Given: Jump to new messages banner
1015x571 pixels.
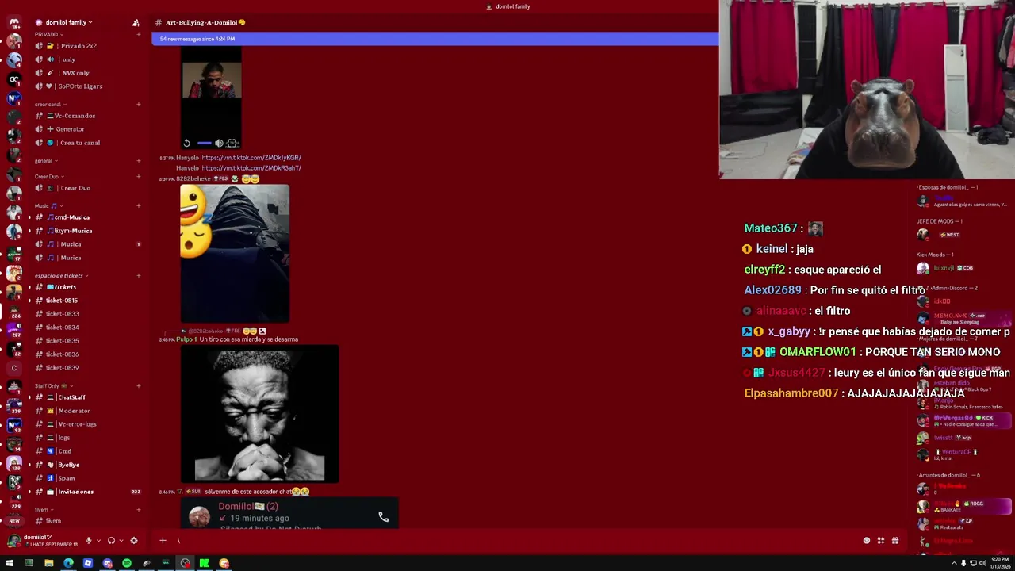Looking at the screenshot, I should [x=435, y=39].
